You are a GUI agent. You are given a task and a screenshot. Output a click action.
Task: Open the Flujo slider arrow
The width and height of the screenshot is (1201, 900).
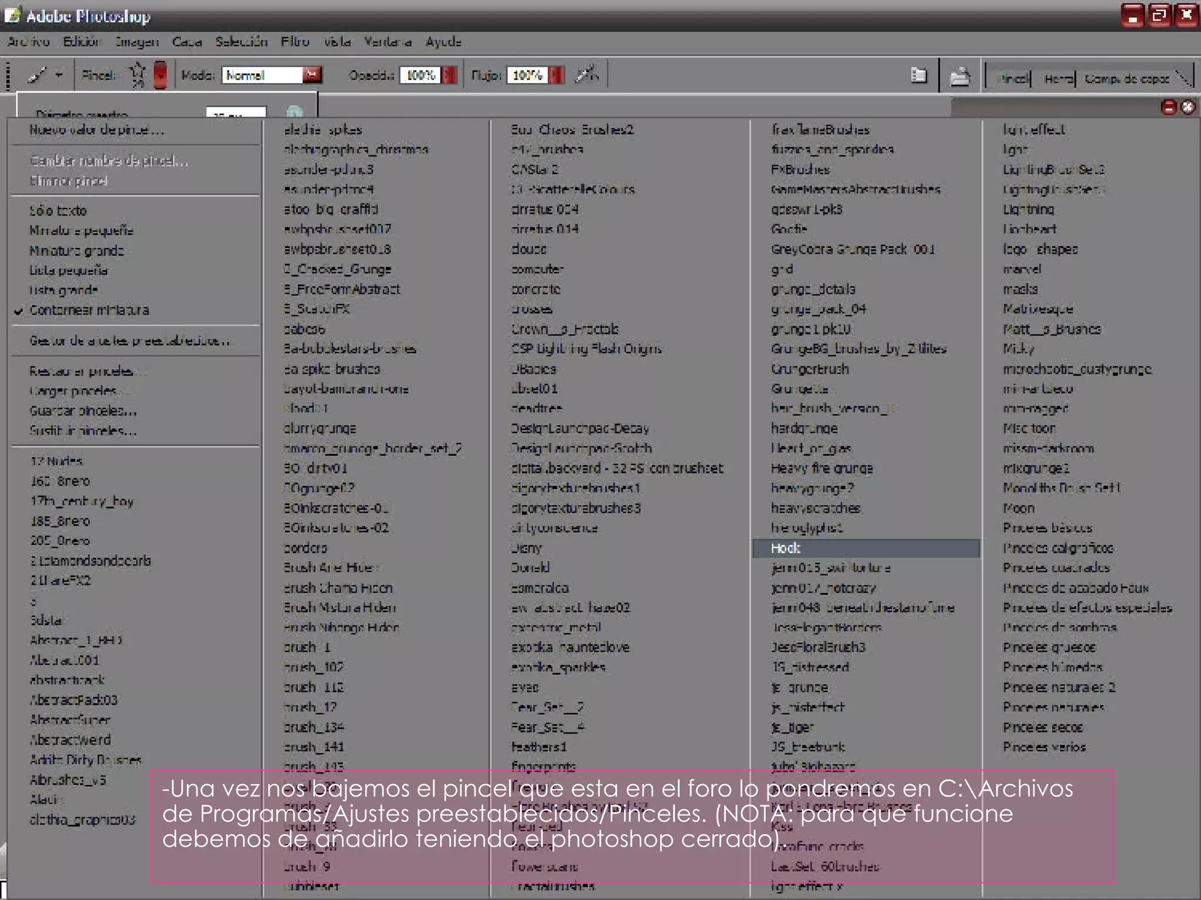point(556,75)
